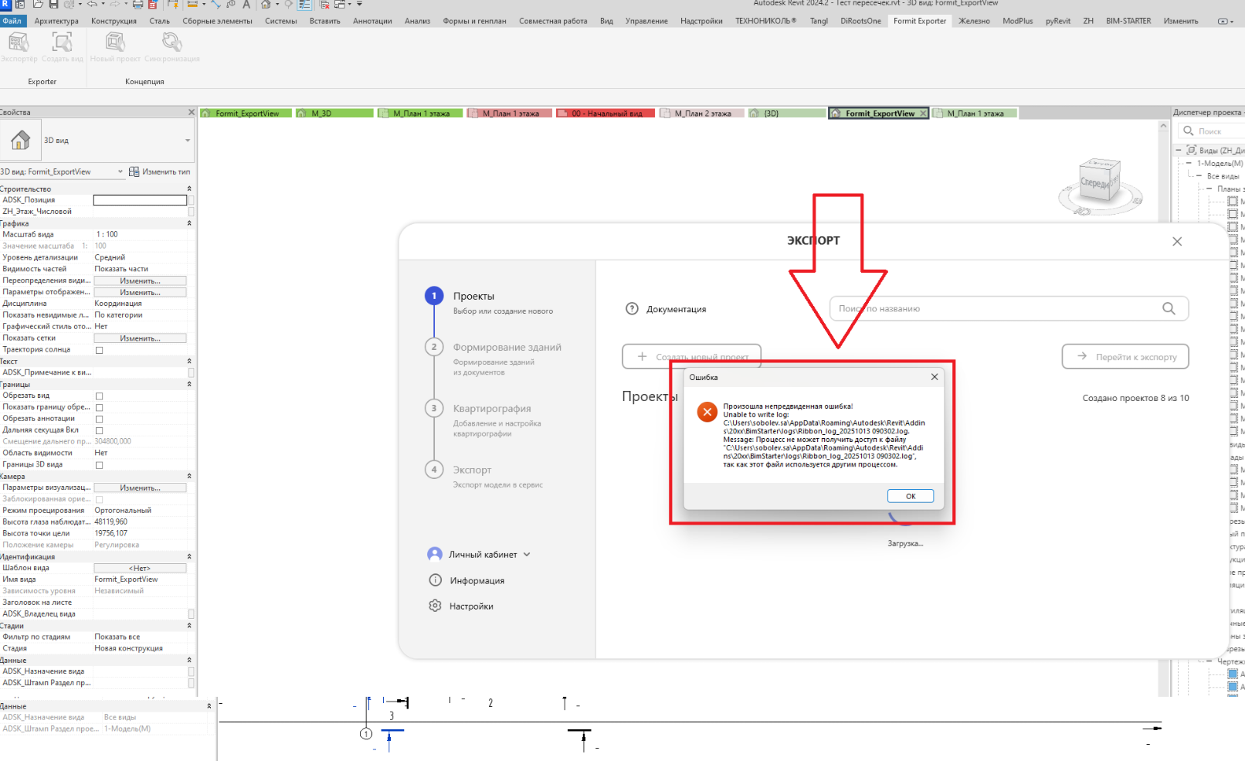1245x761 pixels.
Task: Click the Undo arrow icon
Action: tap(93, 4)
